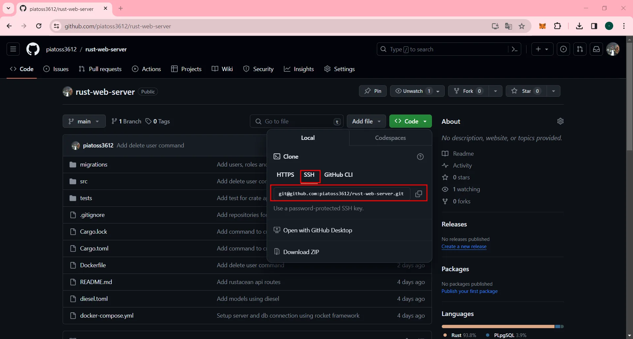Screen dimensions: 633x339
Task: Open a new browser tab
Action: point(121,9)
